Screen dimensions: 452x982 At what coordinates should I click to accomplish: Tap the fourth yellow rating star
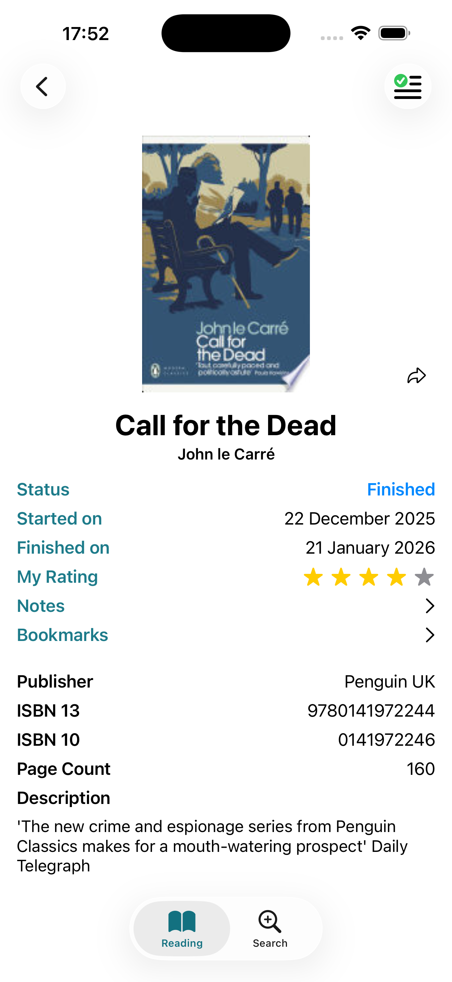(x=397, y=577)
